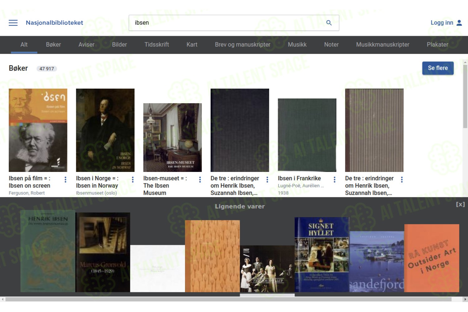Open options menu for Ibsen i Norge

(x=133, y=179)
